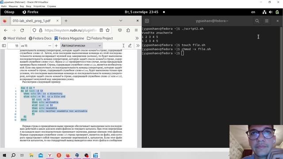Show more bookmarks toolbar items

137,38
